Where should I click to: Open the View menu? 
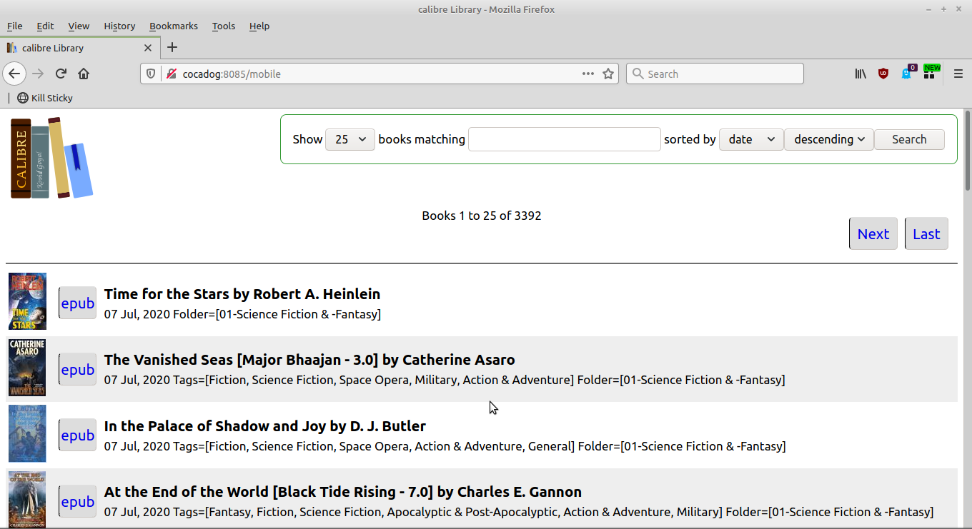click(79, 26)
